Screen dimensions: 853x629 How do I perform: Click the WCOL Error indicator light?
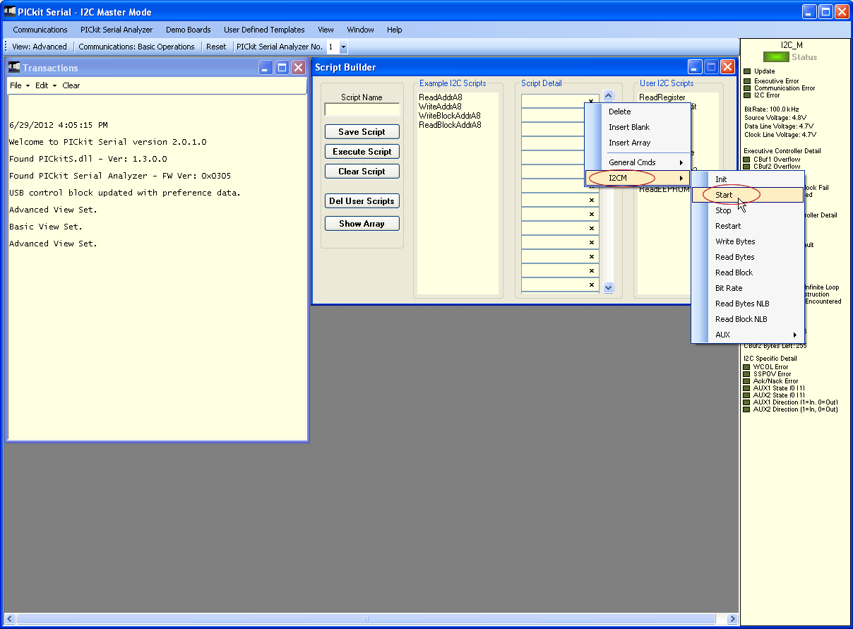(746, 366)
